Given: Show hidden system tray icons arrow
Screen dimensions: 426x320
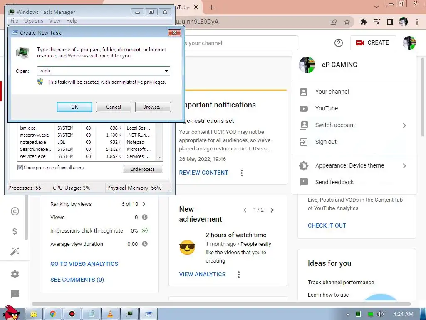Looking at the screenshot, I should click(348, 314).
